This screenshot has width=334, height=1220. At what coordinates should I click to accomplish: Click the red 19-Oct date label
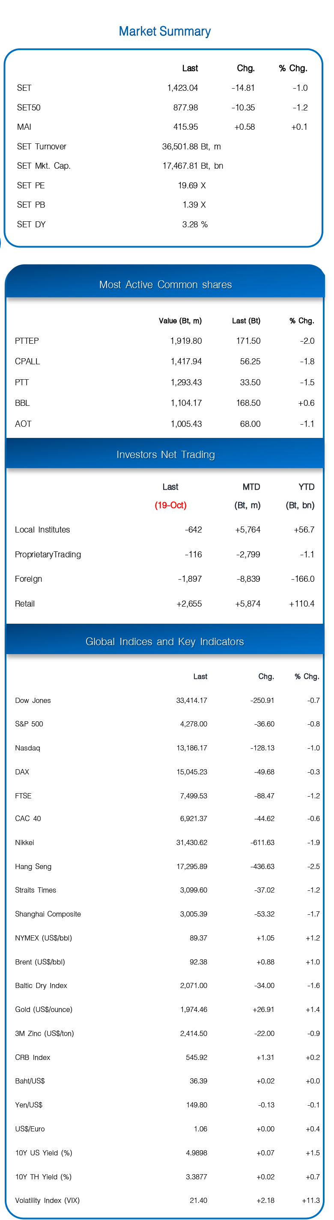click(x=170, y=505)
